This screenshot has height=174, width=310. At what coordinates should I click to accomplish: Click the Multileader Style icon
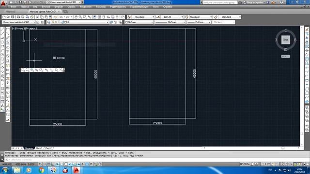pos(216,17)
